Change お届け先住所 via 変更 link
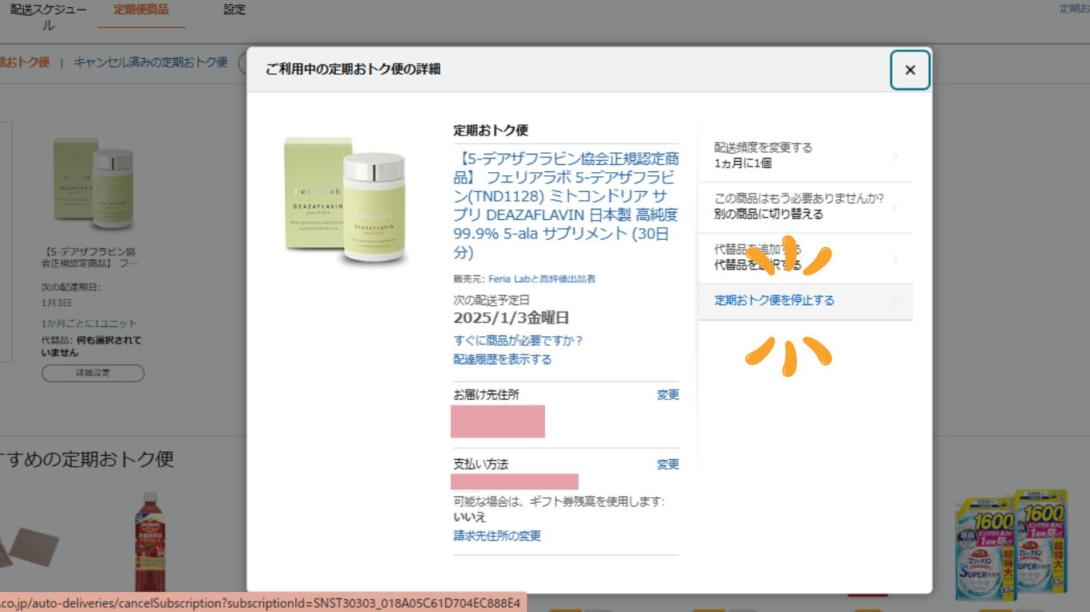Image resolution: width=1090 pixels, height=612 pixels. (x=668, y=394)
